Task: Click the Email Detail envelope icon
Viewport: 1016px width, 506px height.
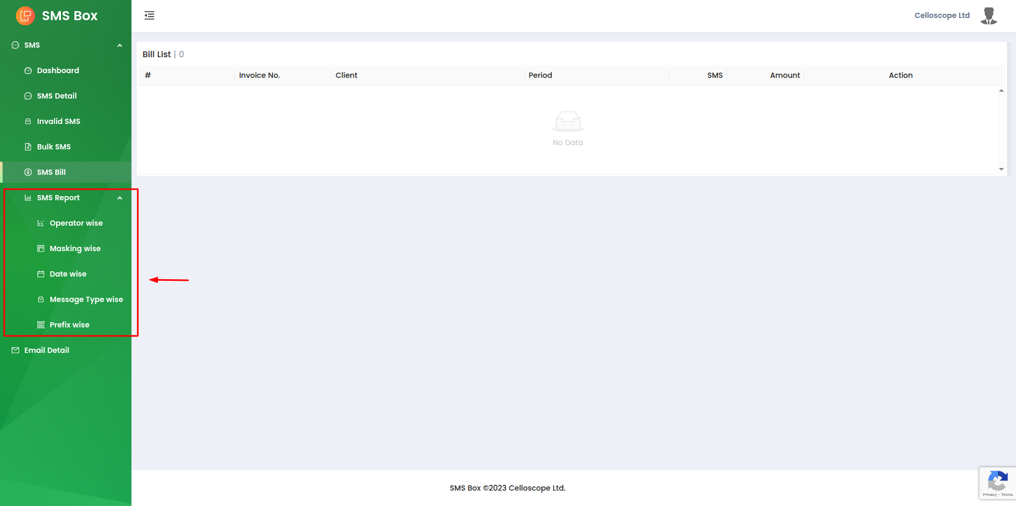Action: point(15,350)
